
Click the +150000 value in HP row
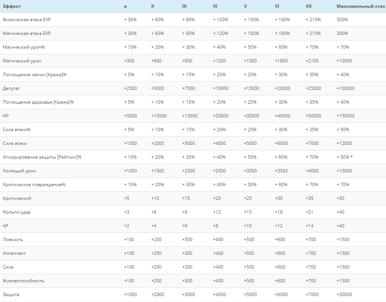345,116
